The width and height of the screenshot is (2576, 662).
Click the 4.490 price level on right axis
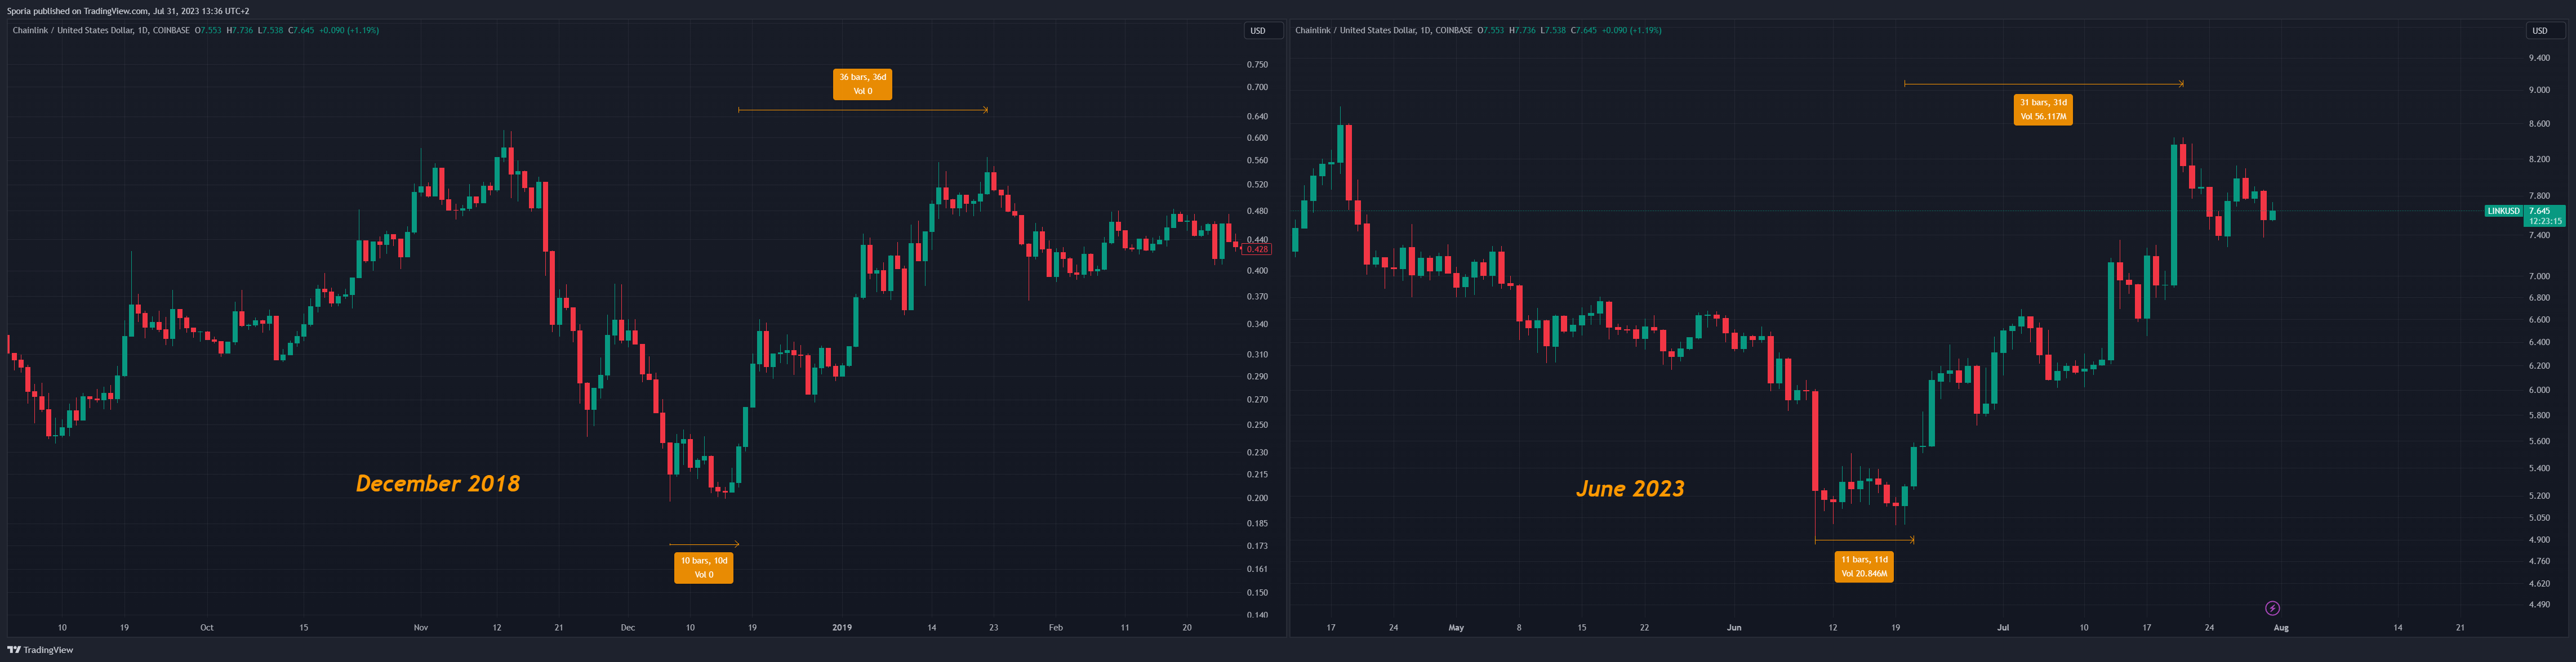tap(2539, 605)
